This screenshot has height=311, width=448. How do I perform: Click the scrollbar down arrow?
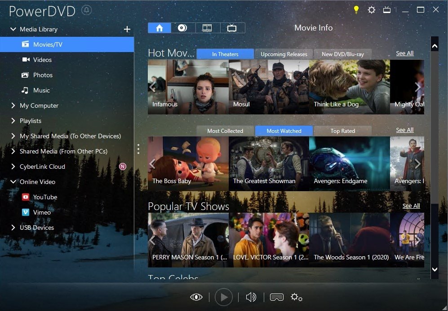435,269
